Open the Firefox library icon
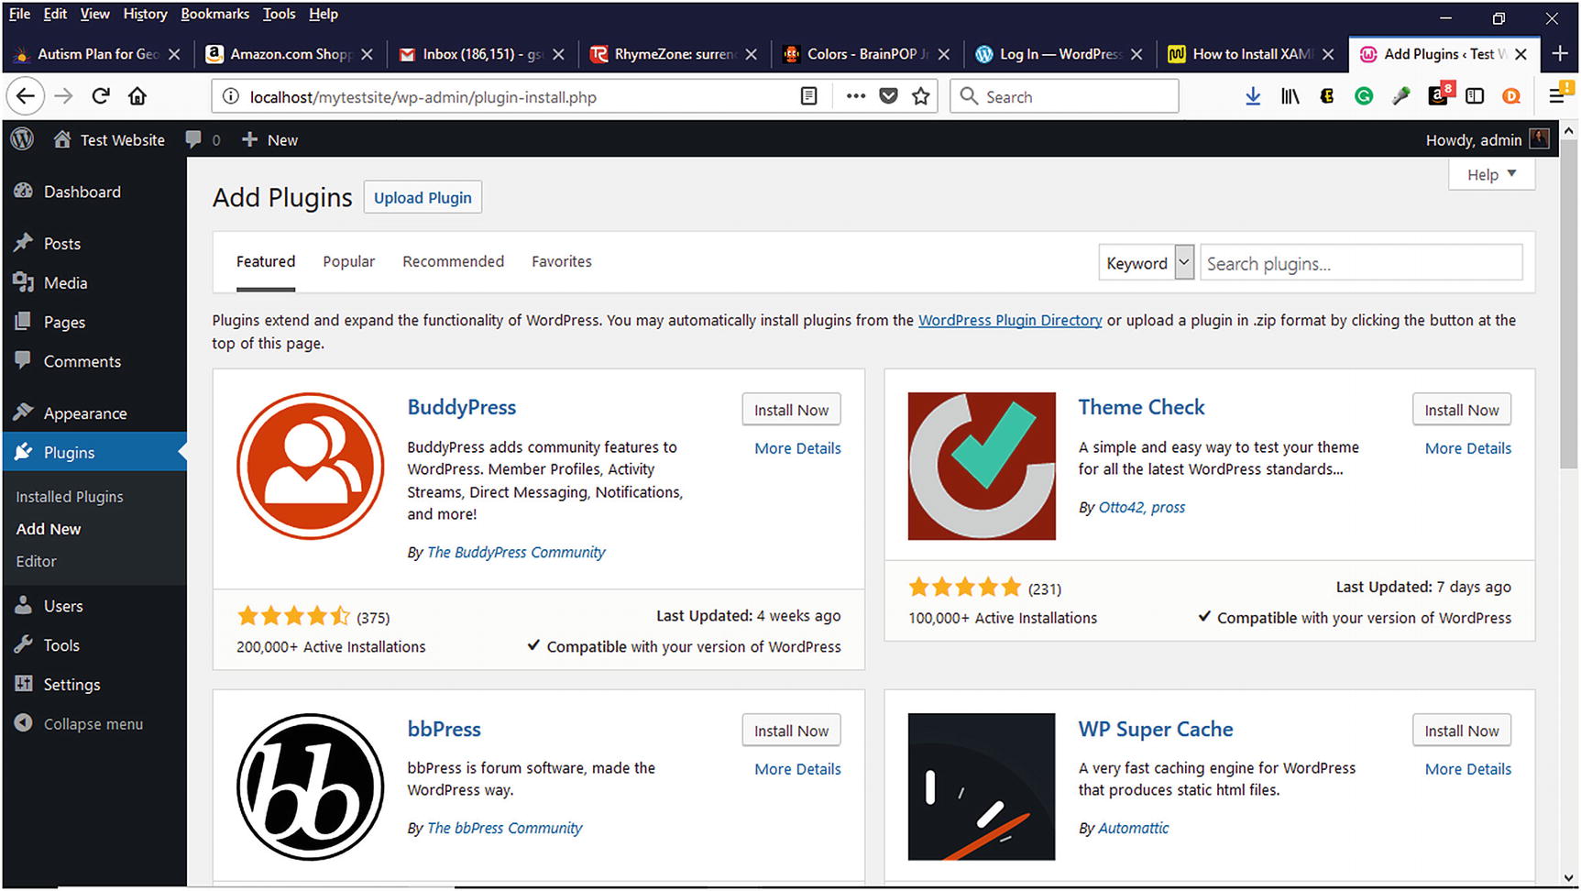The image size is (1581, 891). (1290, 96)
